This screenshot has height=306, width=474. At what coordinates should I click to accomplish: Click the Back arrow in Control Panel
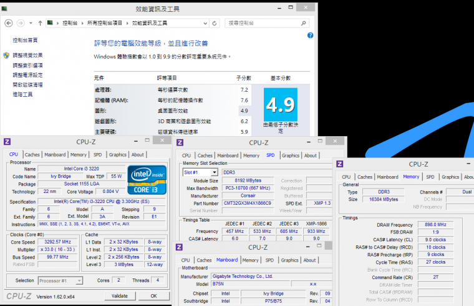[8, 23]
